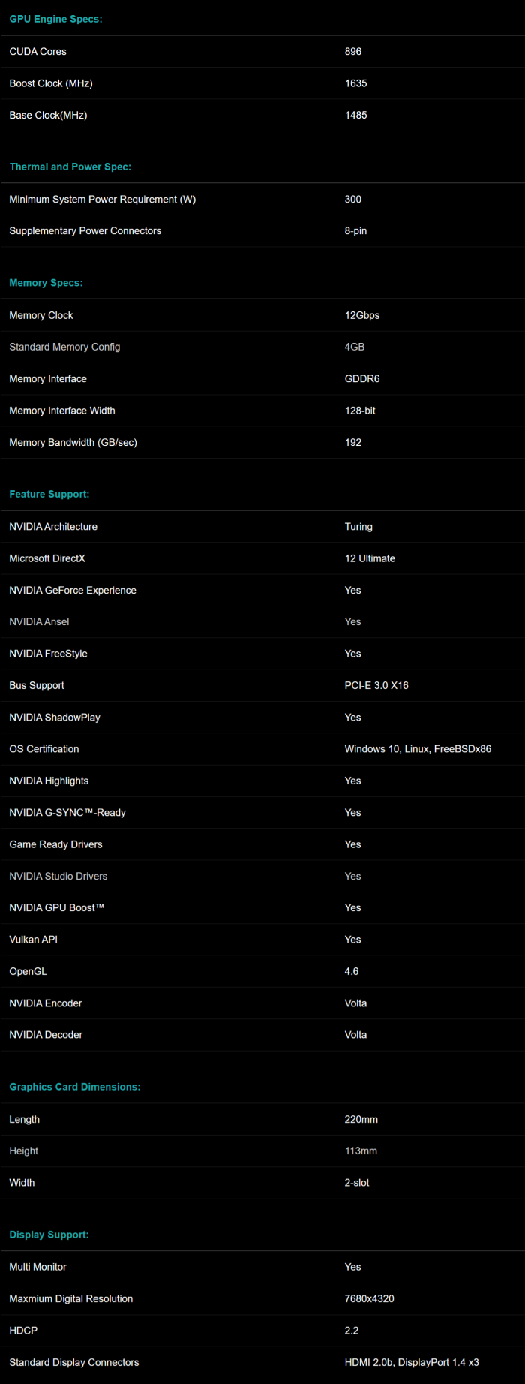Click the HDCP label
This screenshot has height=1384, width=525.
(23, 1331)
